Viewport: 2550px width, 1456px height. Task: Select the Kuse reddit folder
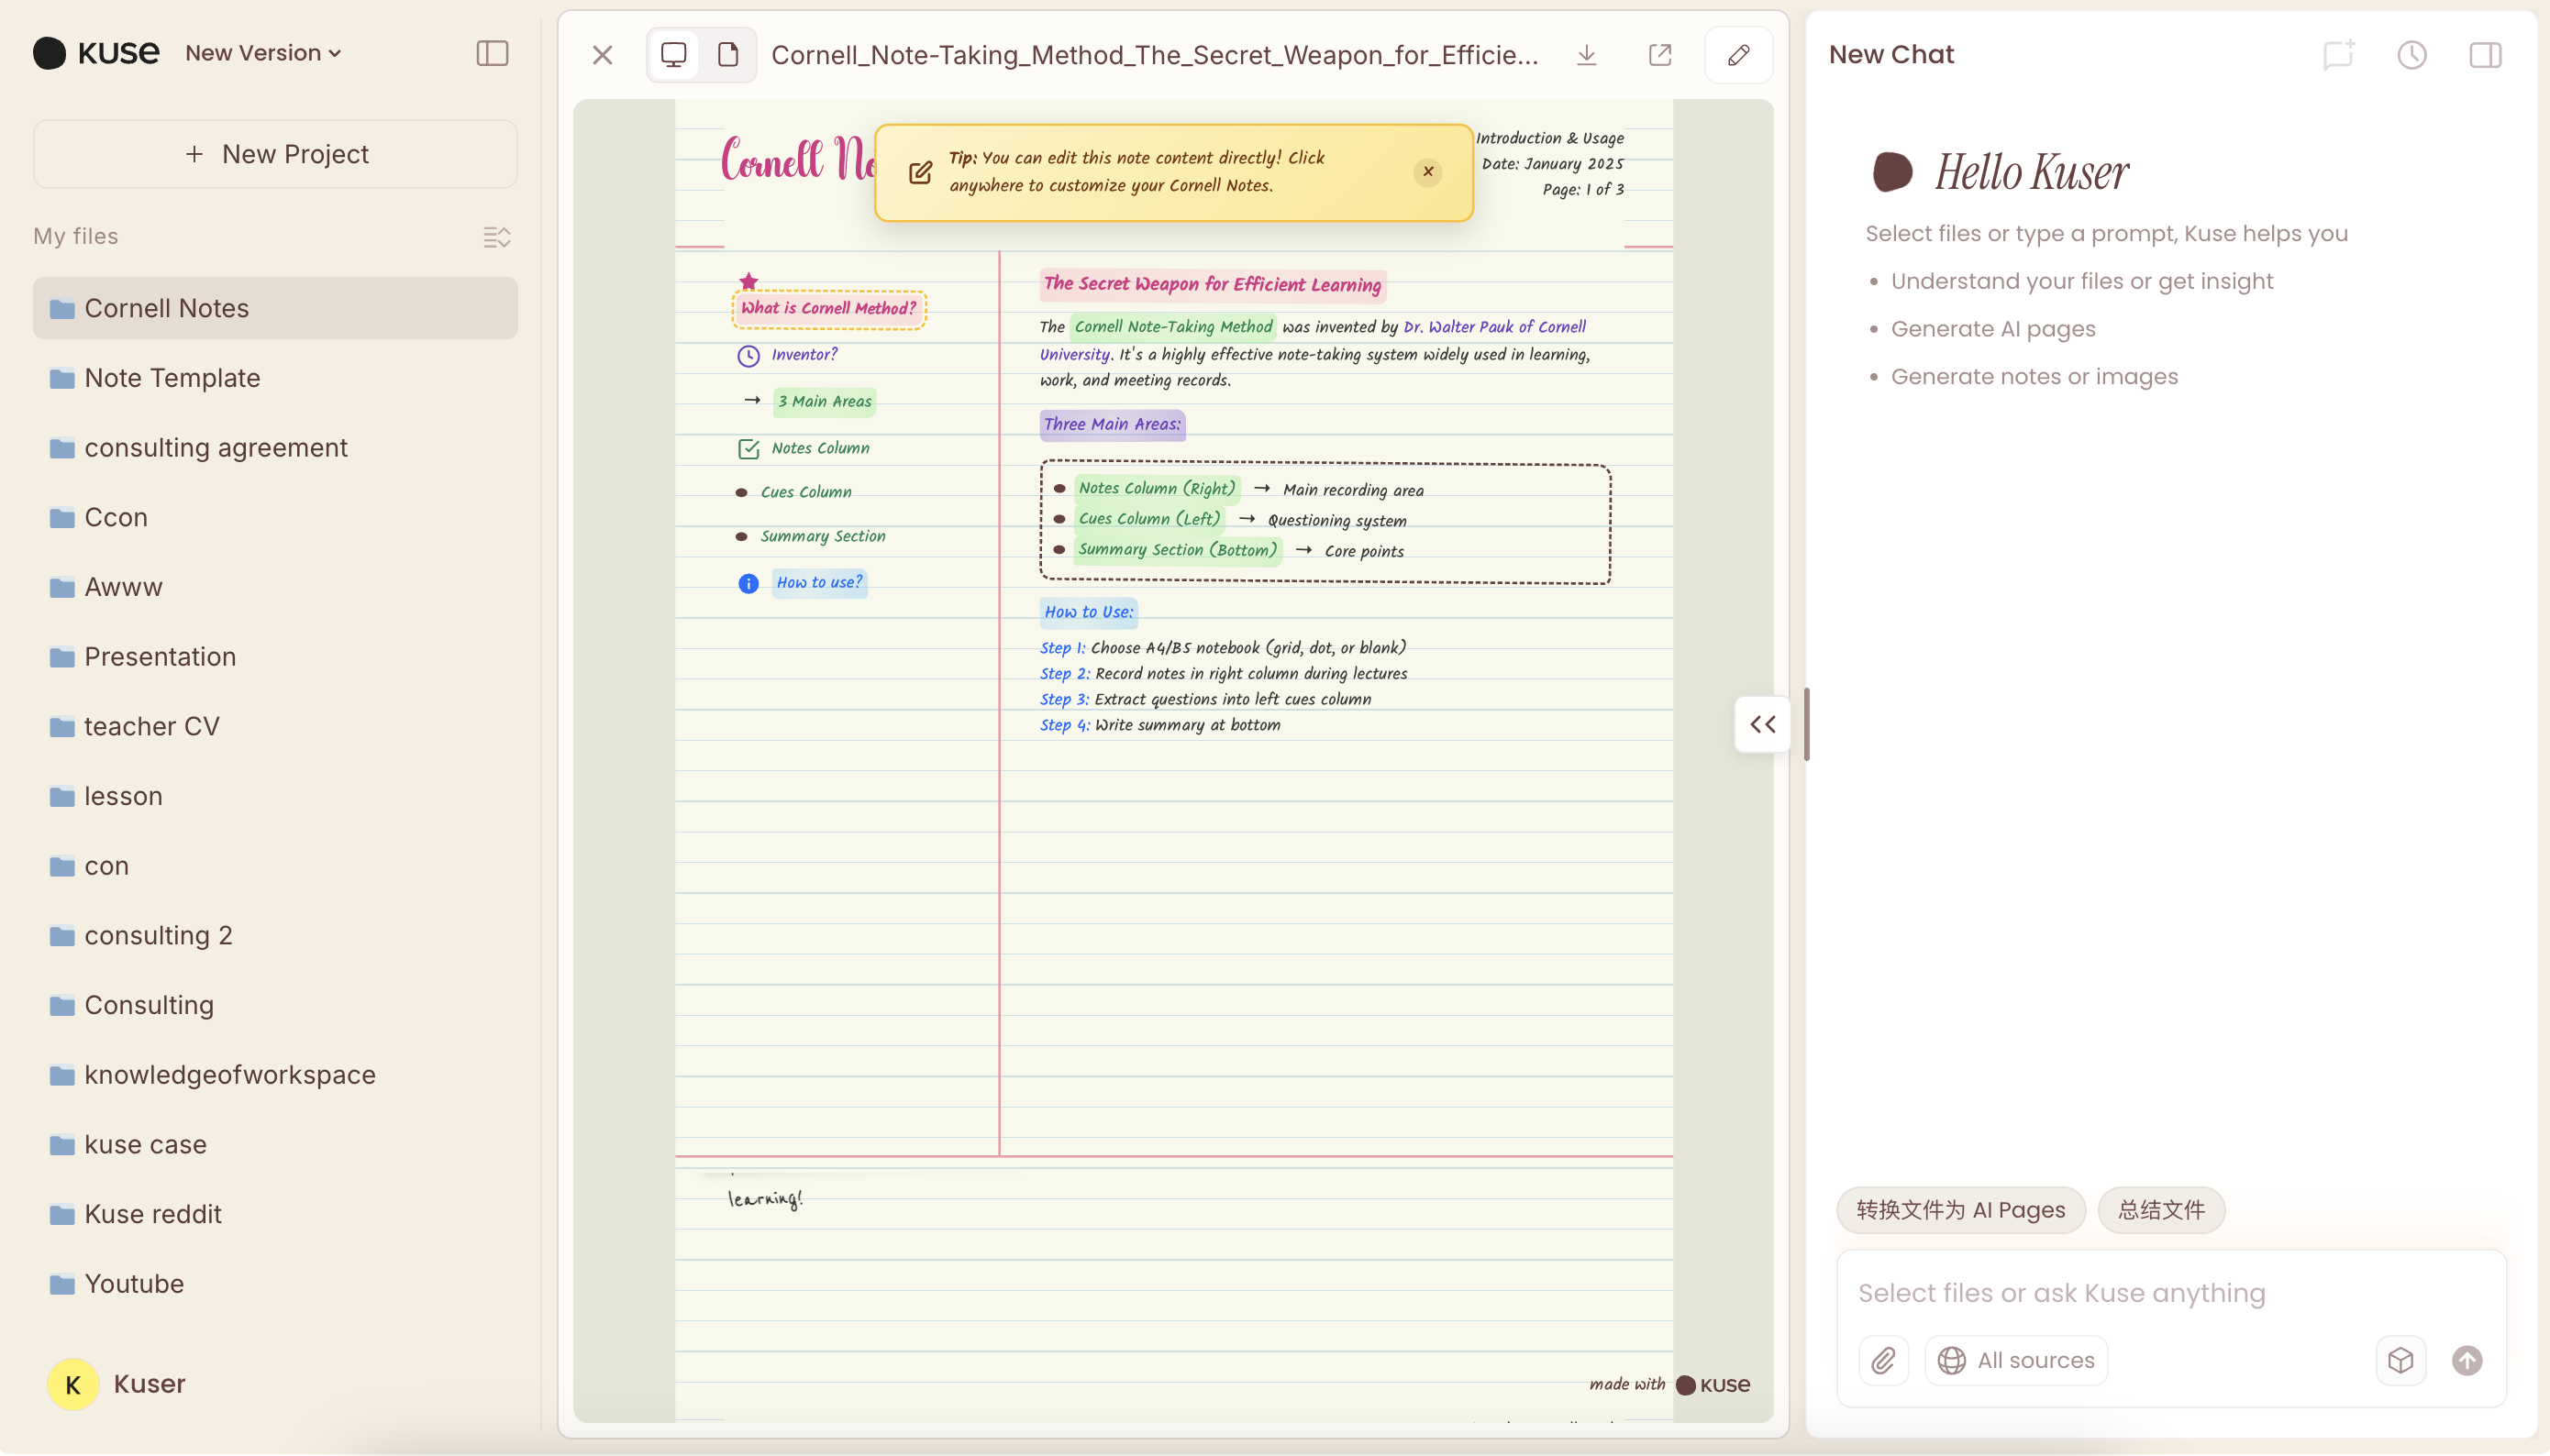point(153,1214)
